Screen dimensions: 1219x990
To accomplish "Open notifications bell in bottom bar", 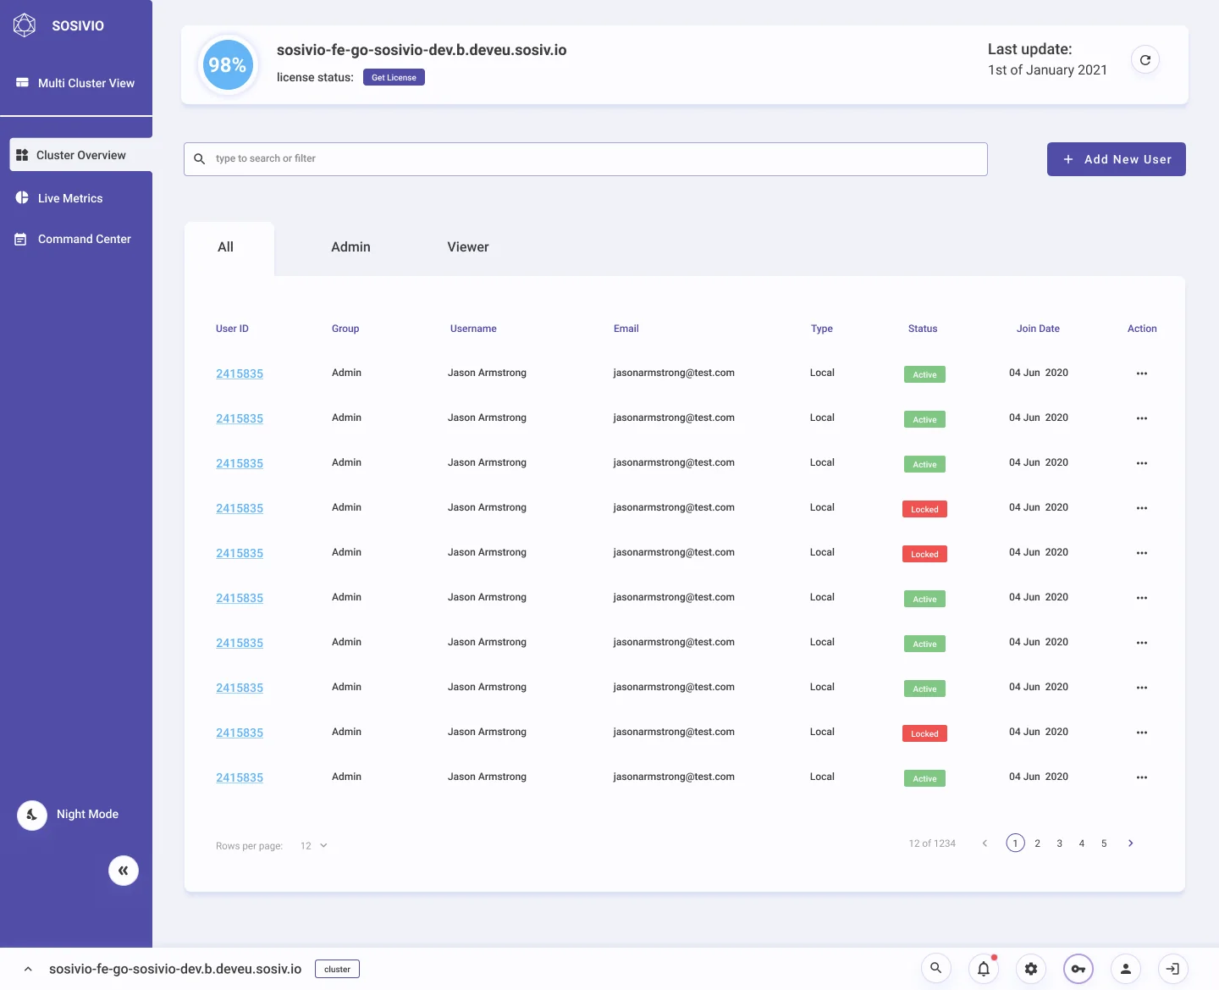I will 984,969.
